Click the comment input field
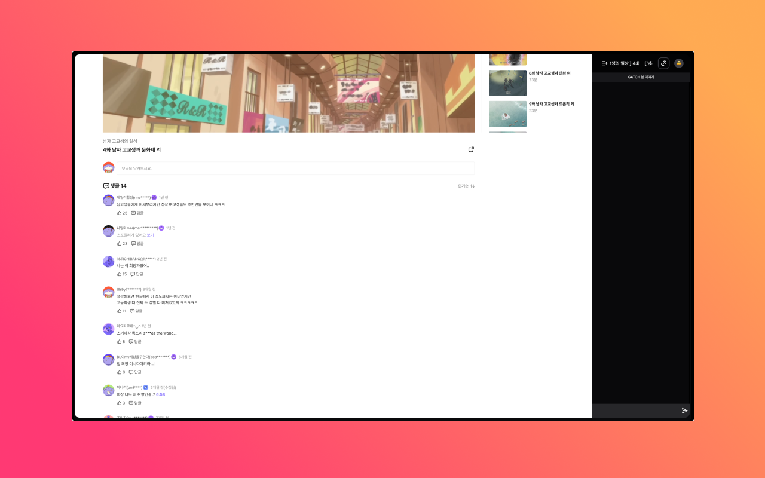The width and height of the screenshot is (765, 478). [296, 168]
